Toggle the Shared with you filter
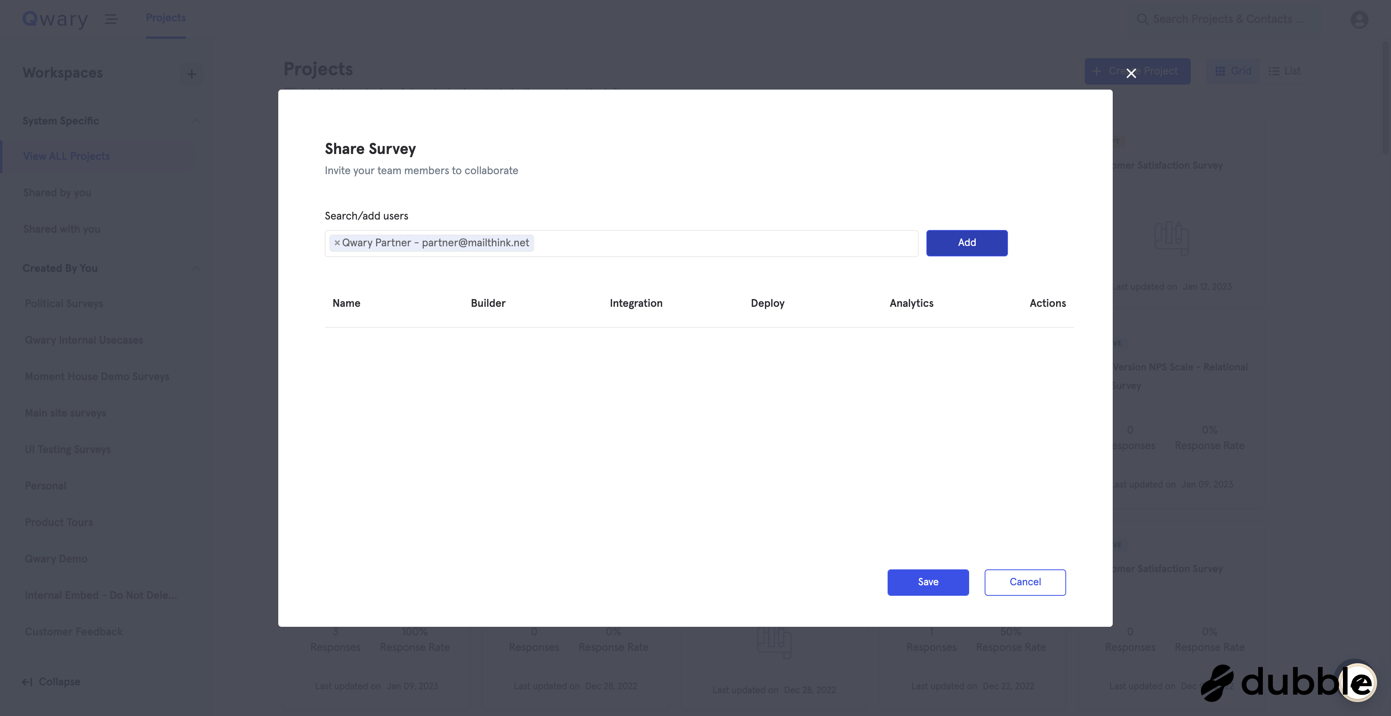This screenshot has width=1391, height=716. coord(62,229)
